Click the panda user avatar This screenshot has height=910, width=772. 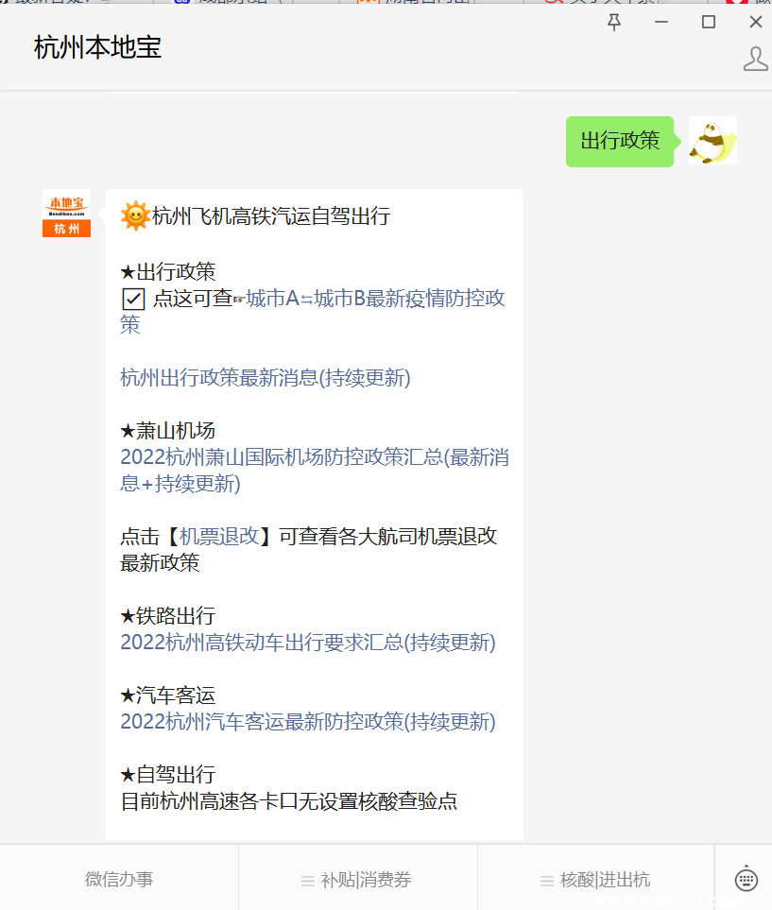click(712, 141)
